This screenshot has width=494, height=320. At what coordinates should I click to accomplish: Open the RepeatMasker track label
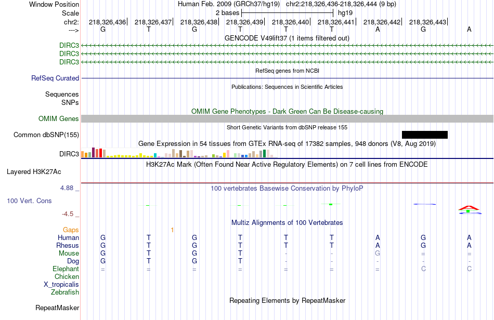[57, 308]
